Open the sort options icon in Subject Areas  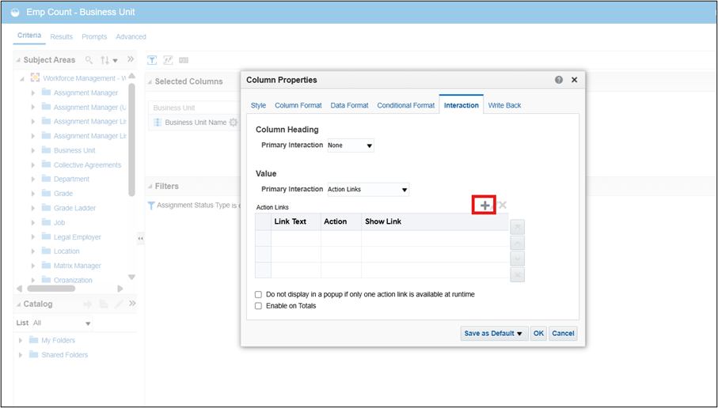click(x=108, y=60)
